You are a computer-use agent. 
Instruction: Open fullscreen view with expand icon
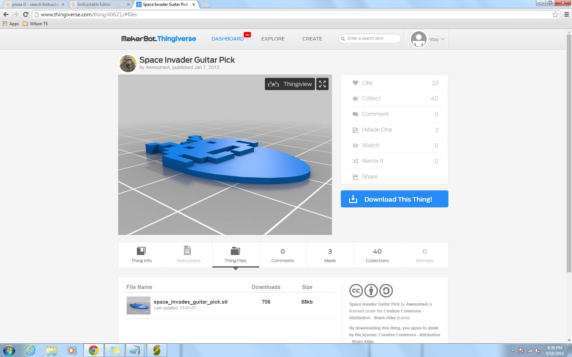point(322,84)
